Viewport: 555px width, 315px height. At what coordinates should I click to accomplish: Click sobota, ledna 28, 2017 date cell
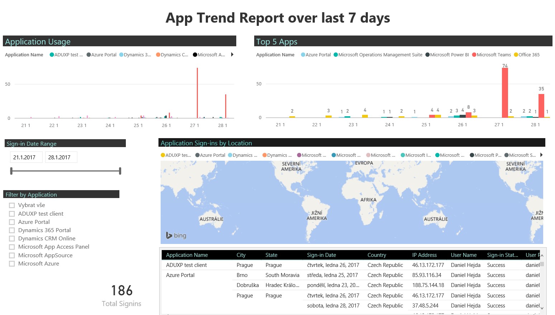pos(333,306)
